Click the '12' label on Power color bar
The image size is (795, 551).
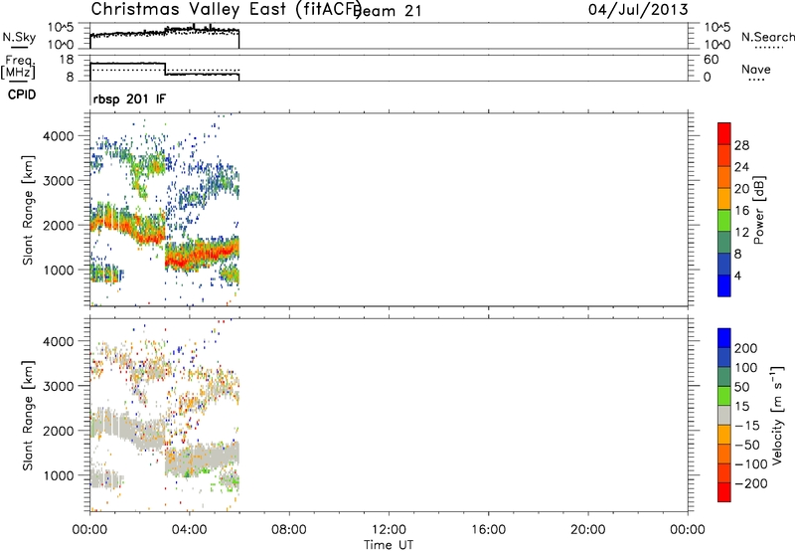pos(741,233)
